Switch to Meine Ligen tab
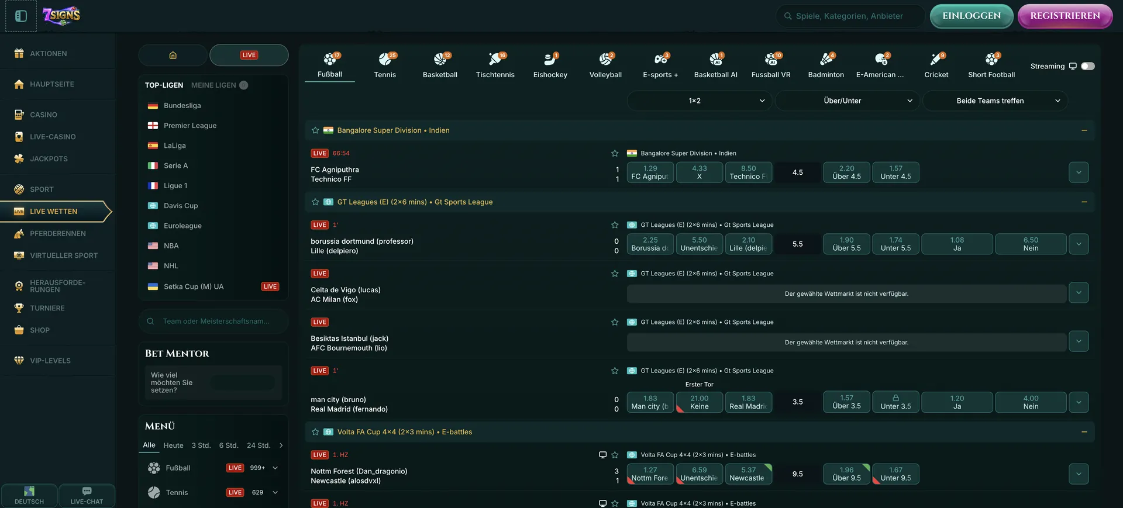 tap(213, 85)
